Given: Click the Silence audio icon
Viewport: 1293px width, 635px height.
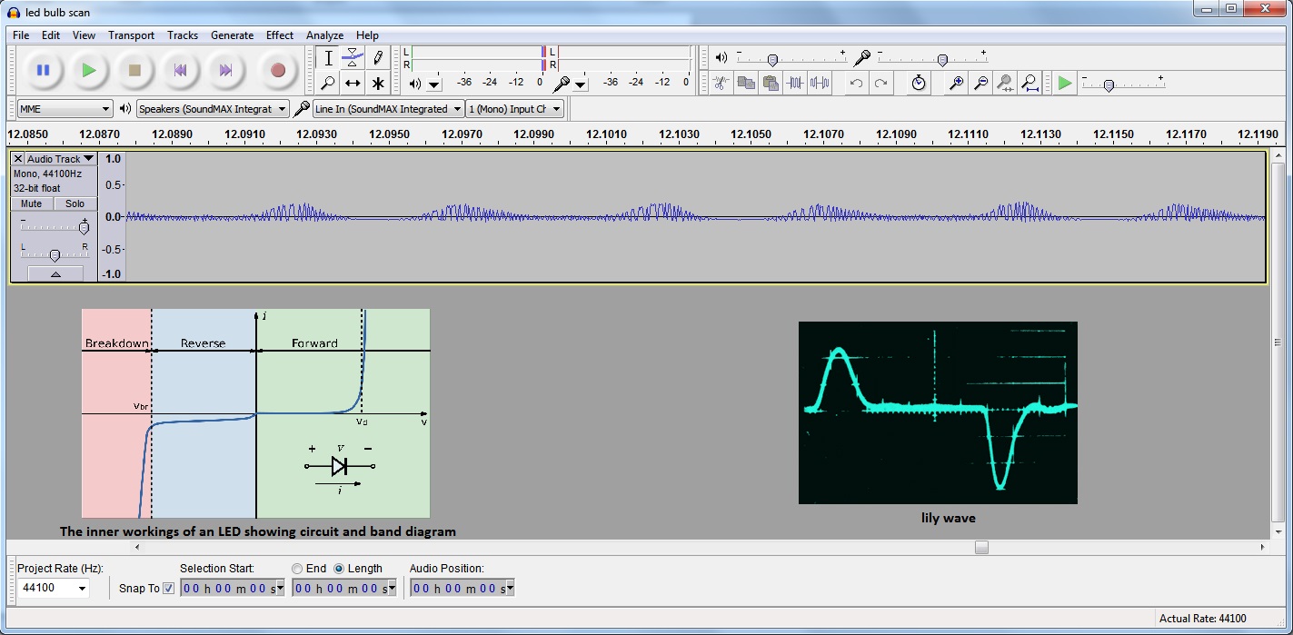Looking at the screenshot, I should click(820, 83).
